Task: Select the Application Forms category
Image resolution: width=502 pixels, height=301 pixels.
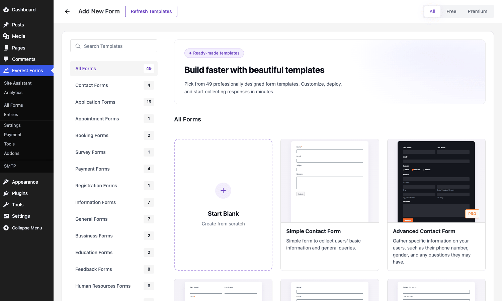Action: point(114,102)
